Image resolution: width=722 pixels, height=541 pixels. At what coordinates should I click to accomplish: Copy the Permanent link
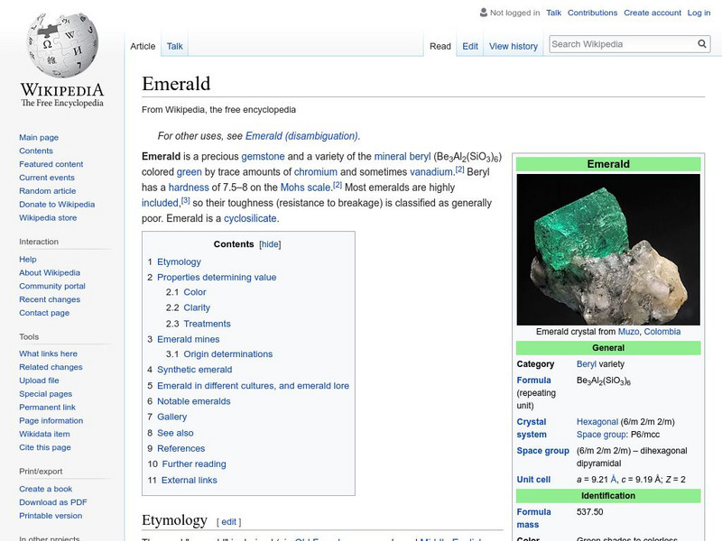tap(47, 408)
